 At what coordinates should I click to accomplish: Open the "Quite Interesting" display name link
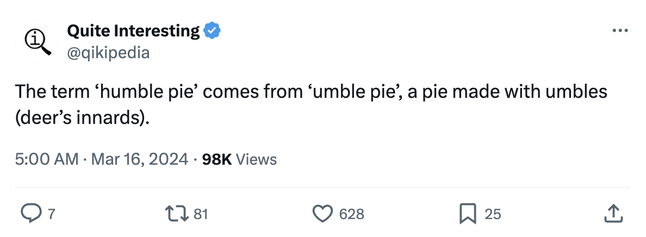[133, 32]
